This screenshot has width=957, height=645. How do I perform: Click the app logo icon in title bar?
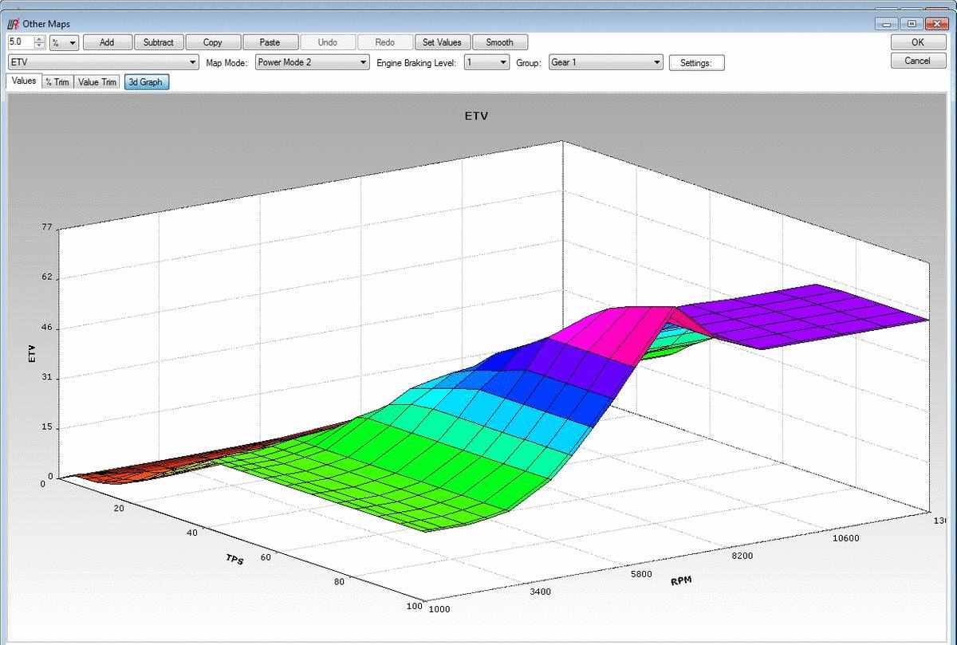pyautogui.click(x=12, y=24)
